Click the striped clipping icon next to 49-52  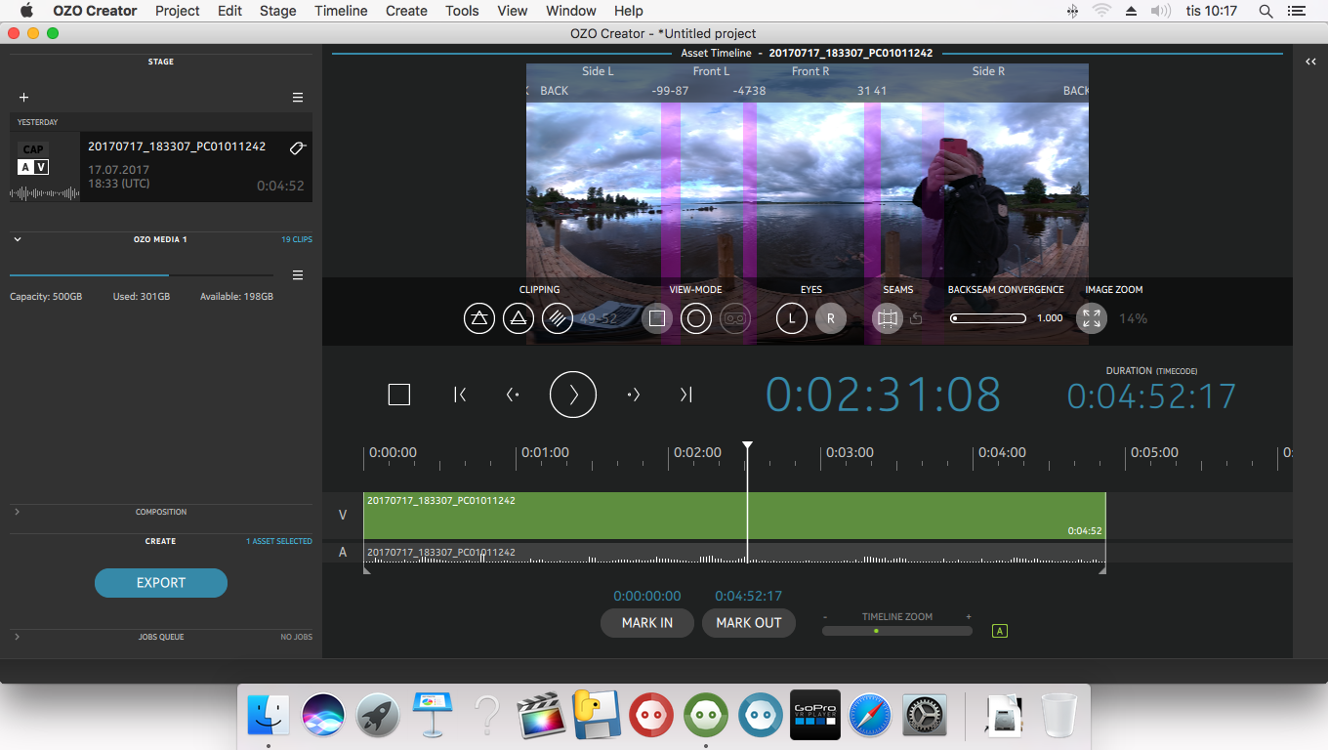click(x=558, y=318)
